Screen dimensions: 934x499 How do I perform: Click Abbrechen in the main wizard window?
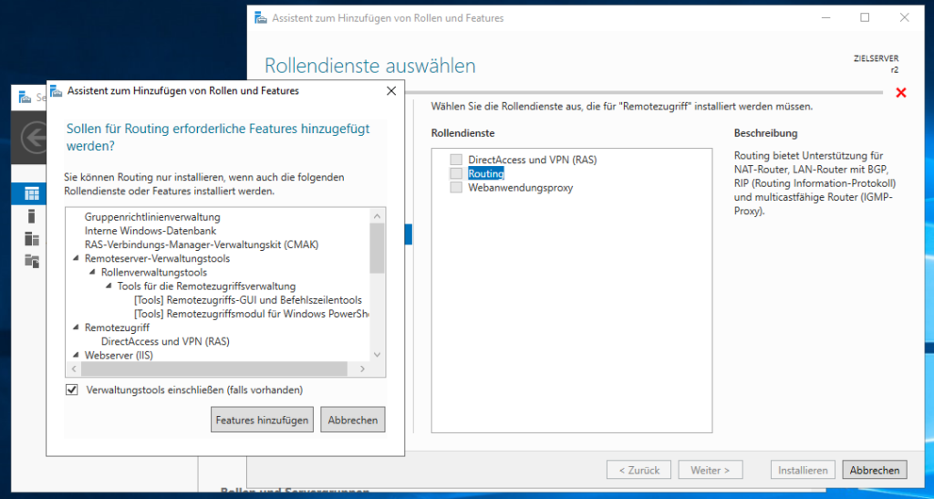875,470
